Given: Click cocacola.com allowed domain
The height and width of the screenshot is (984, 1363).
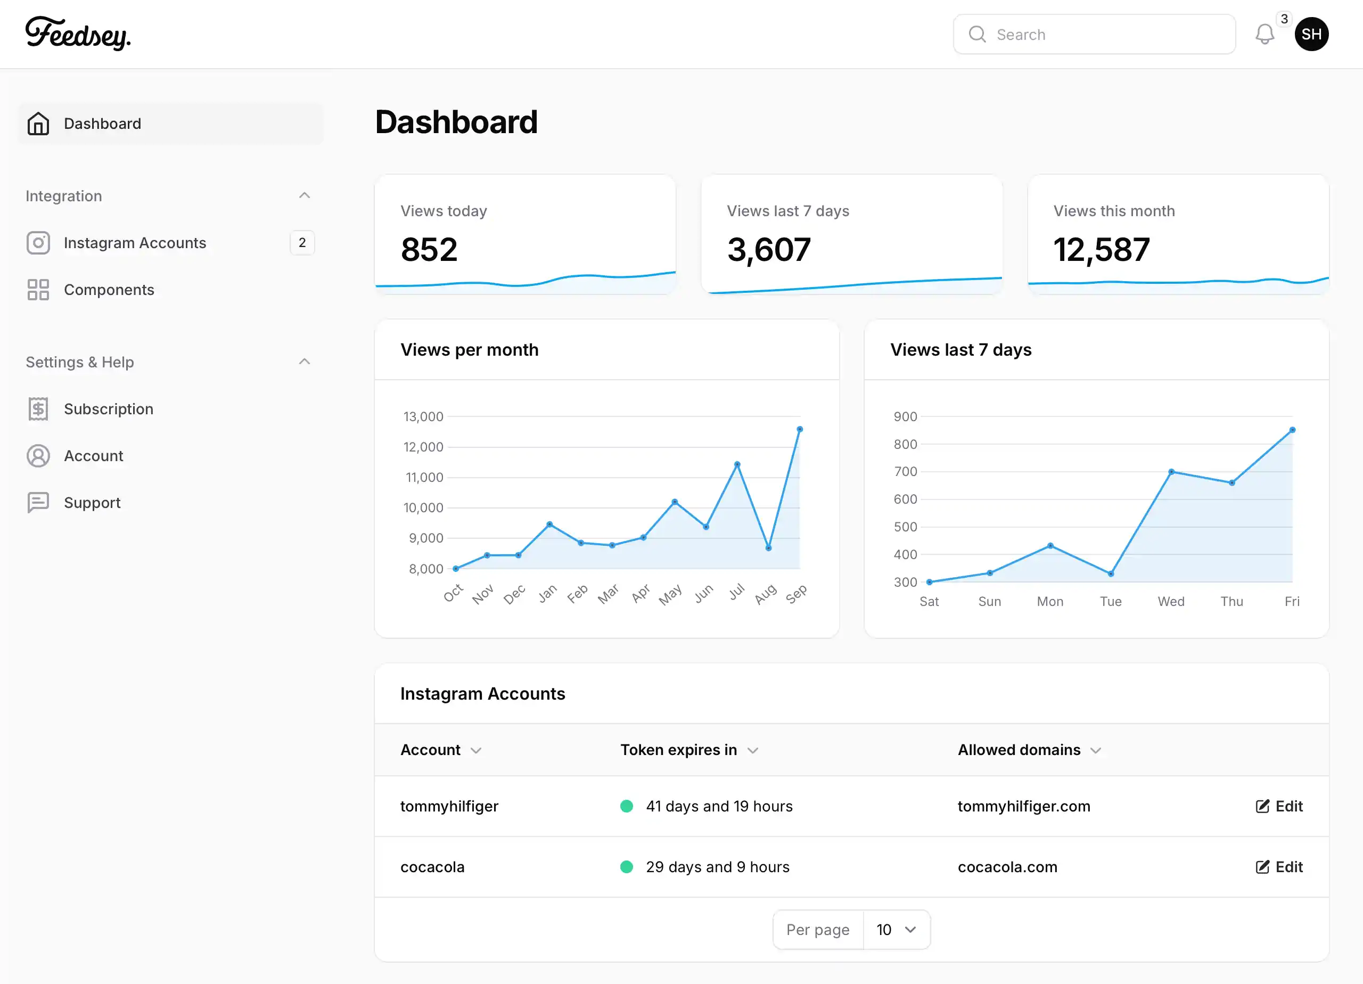Looking at the screenshot, I should (x=1007, y=867).
